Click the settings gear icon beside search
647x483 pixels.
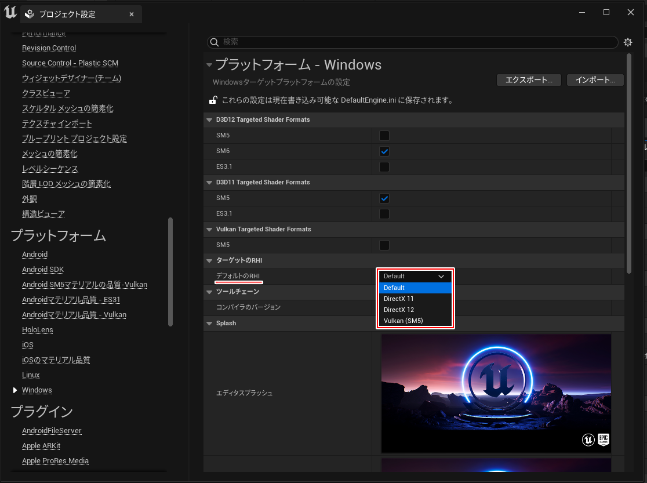click(x=628, y=42)
